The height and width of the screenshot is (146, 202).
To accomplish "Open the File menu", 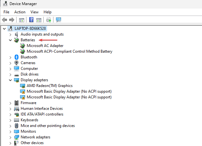I will (6, 12).
